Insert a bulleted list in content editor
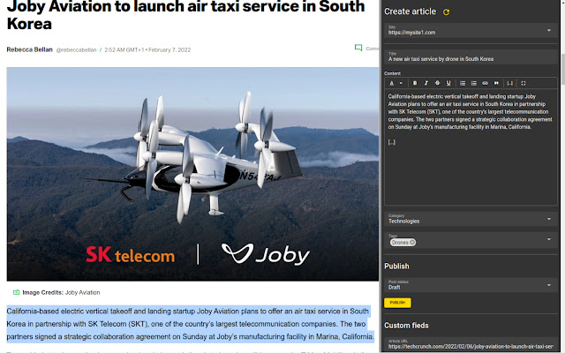This screenshot has height=353, width=565. pos(463,83)
